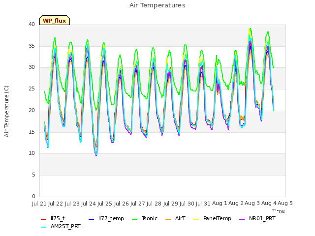The image size is (315, 236).
Task: Click the 40 y-axis tick label
Action: pyautogui.click(x=31, y=24)
